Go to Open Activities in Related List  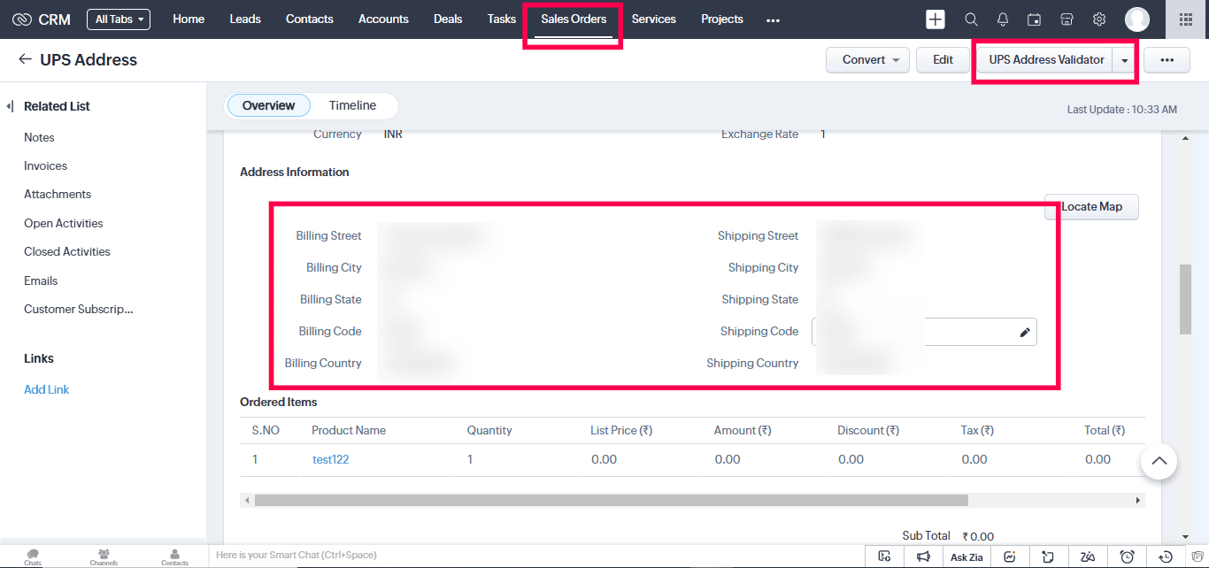(64, 223)
